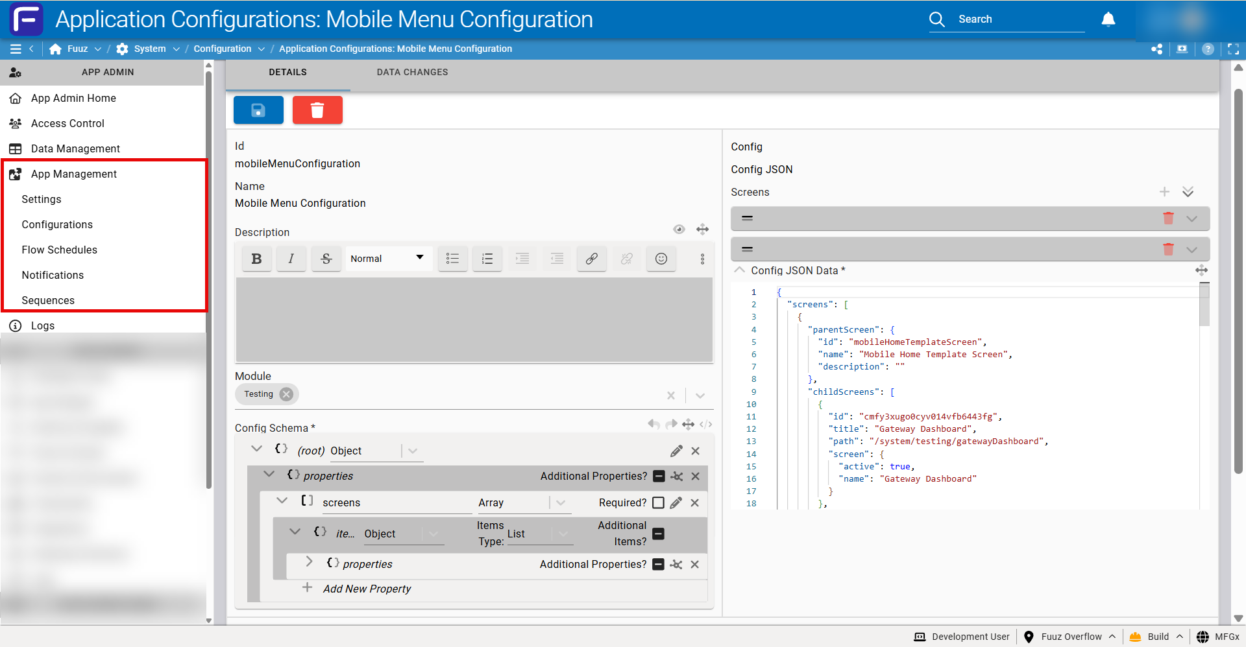Insert a link using the link icon
Viewport: 1246px width, 647px height.
click(591, 259)
